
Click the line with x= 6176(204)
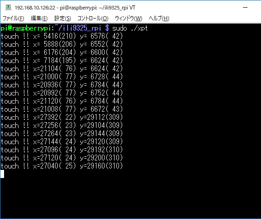click(62, 52)
